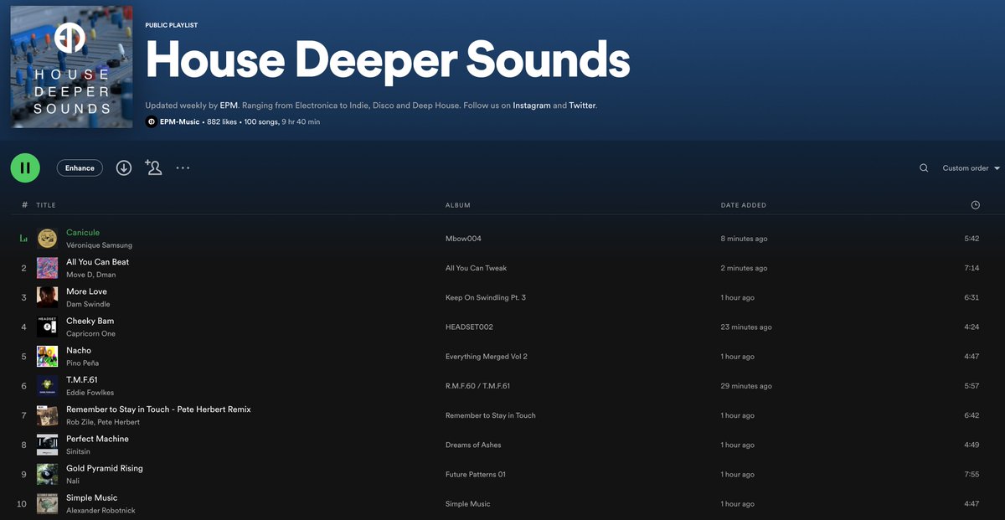1005x520 pixels.
Task: Click the EPM-Music profile avatar icon
Action: click(151, 121)
